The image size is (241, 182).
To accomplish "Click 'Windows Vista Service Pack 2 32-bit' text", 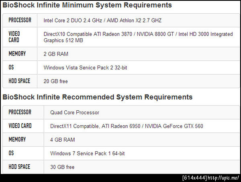I will [x=85, y=68].
